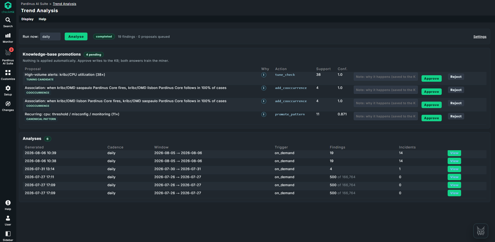Open the daily cadence dropdown
This screenshot has height=242, width=495.
[50, 36]
